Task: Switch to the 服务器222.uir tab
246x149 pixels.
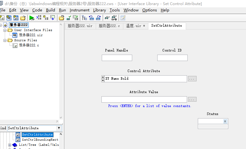Action: click(x=80, y=26)
